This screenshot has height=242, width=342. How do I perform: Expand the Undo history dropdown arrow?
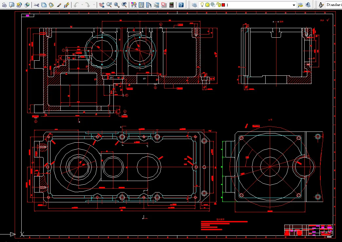[82, 5]
